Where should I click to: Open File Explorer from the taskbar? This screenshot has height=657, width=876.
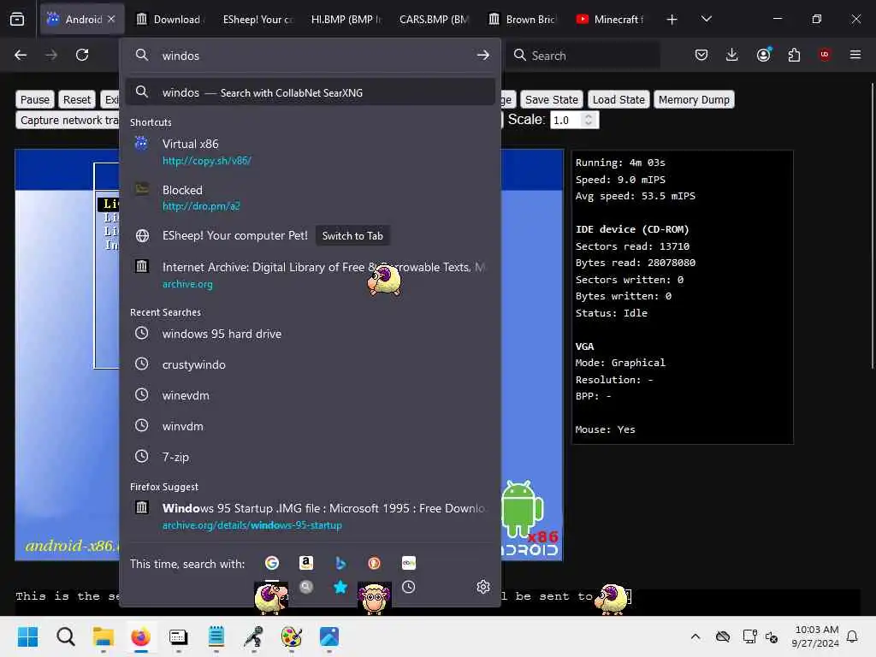104,636
